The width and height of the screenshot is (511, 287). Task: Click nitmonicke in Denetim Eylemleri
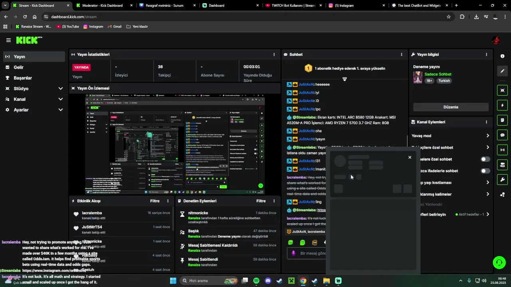(x=198, y=213)
